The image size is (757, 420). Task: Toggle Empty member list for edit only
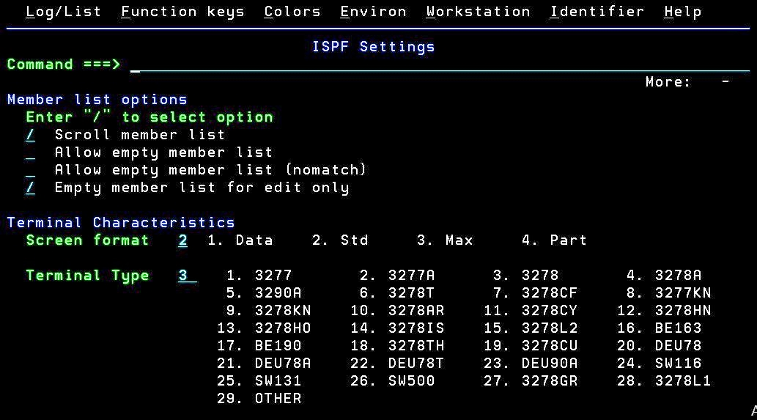tap(31, 188)
